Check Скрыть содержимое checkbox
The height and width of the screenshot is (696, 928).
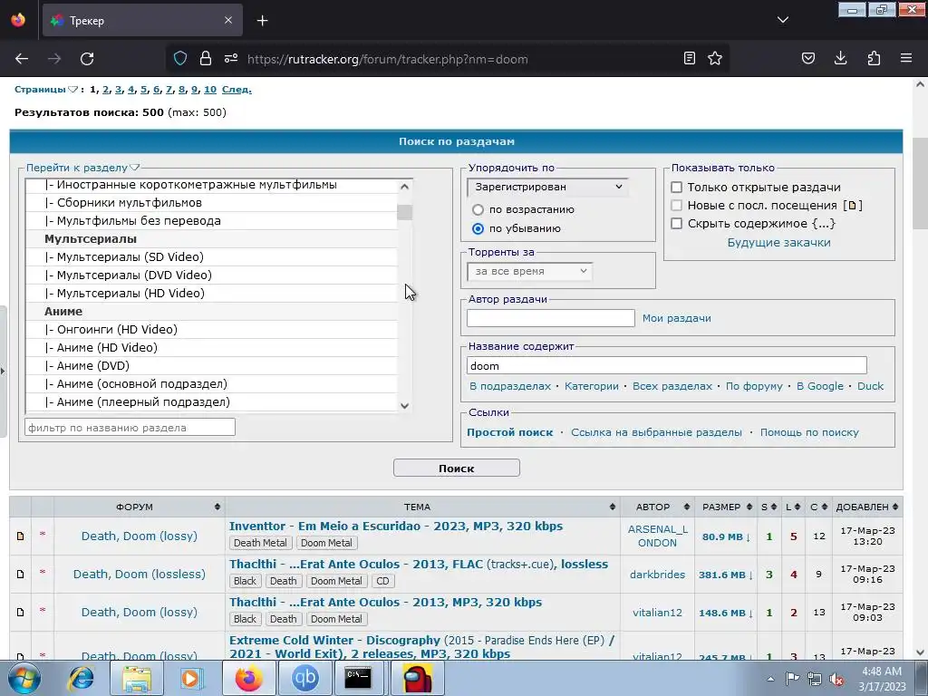[x=676, y=223]
